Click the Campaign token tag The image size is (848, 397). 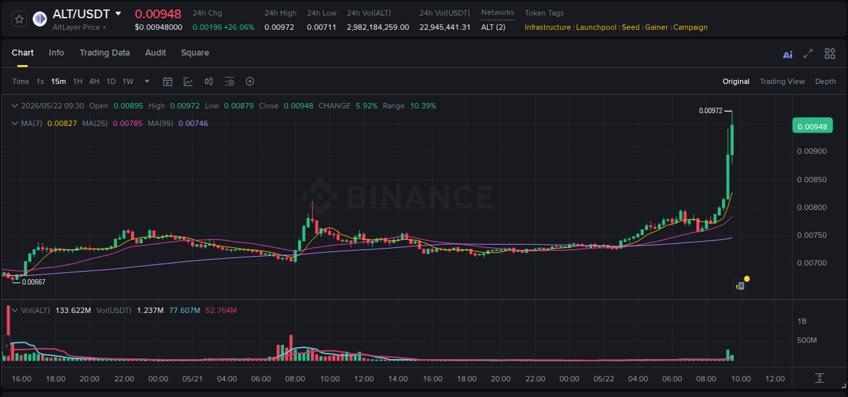[x=690, y=27]
